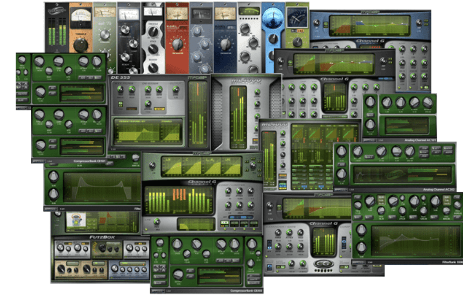Click the second knob on the silver module

click(x=253, y=43)
